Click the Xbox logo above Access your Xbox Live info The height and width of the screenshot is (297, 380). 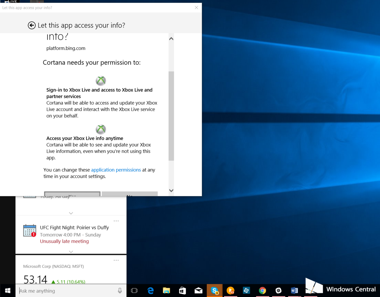pyautogui.click(x=101, y=129)
